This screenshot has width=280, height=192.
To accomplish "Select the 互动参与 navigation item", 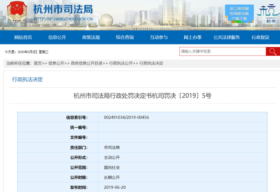I will click(x=159, y=37).
